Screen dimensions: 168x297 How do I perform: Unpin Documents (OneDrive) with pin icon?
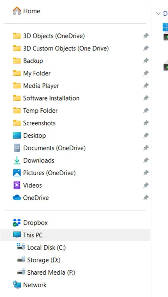(146, 148)
